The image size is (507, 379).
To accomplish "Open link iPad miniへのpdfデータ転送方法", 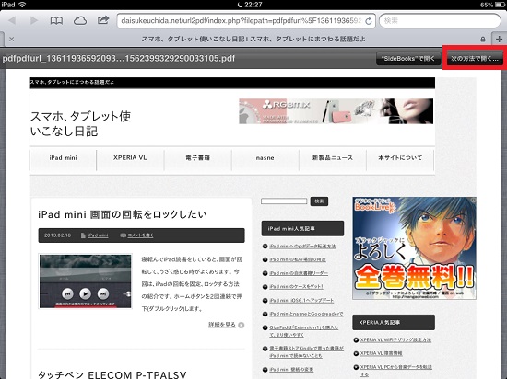I will coord(302,247).
